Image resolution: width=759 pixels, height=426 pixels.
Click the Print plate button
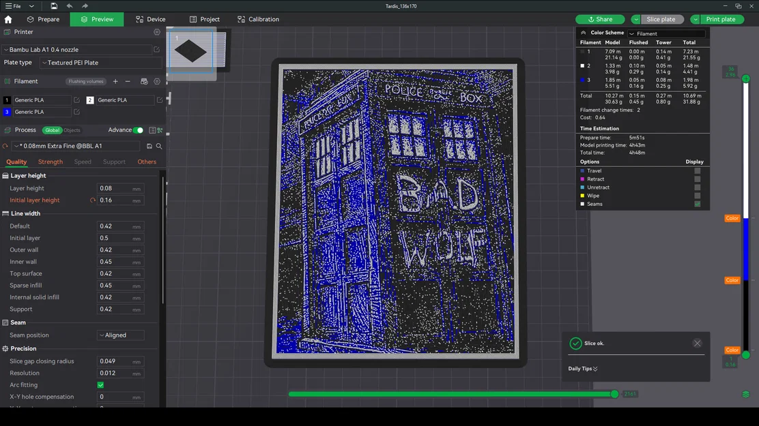point(721,19)
